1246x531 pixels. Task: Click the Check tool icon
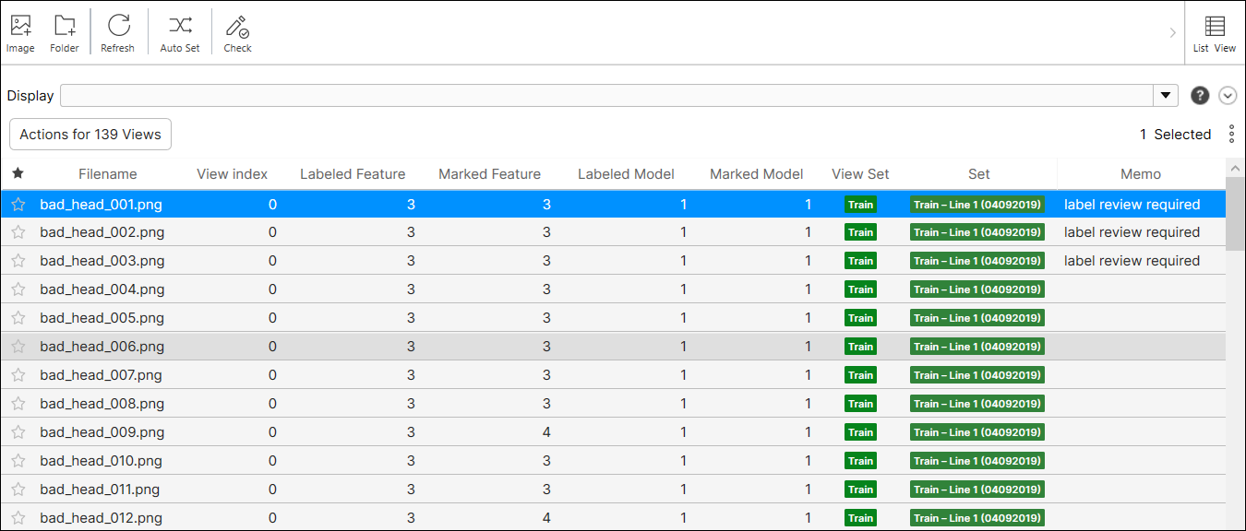[237, 27]
